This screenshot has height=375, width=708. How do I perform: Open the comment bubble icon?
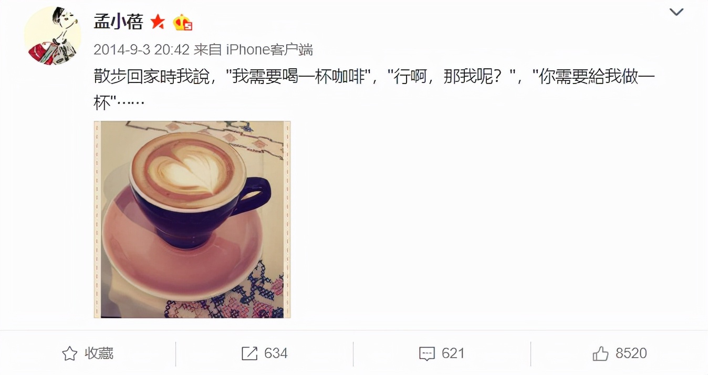point(427,354)
